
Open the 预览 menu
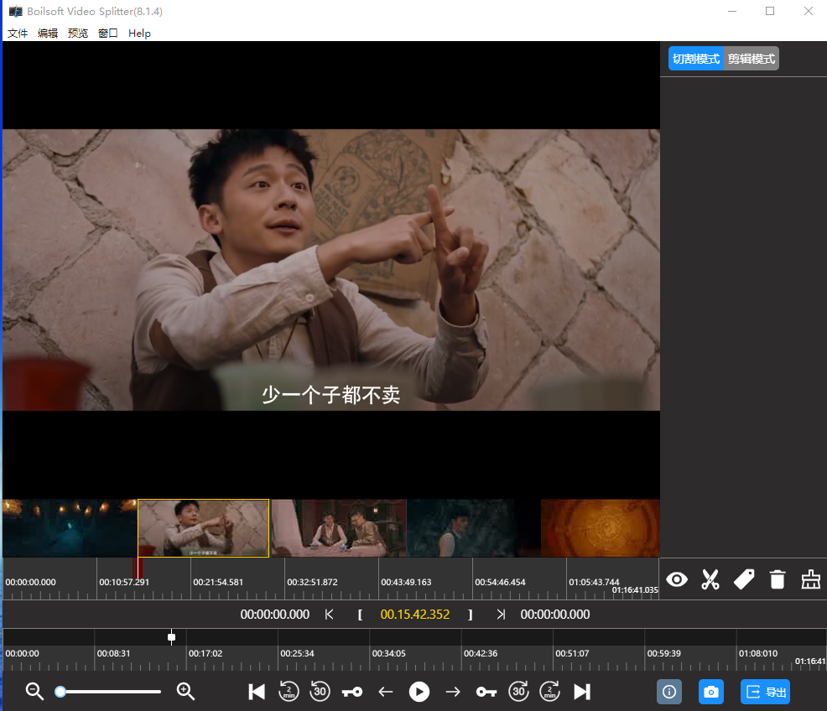pyautogui.click(x=78, y=34)
